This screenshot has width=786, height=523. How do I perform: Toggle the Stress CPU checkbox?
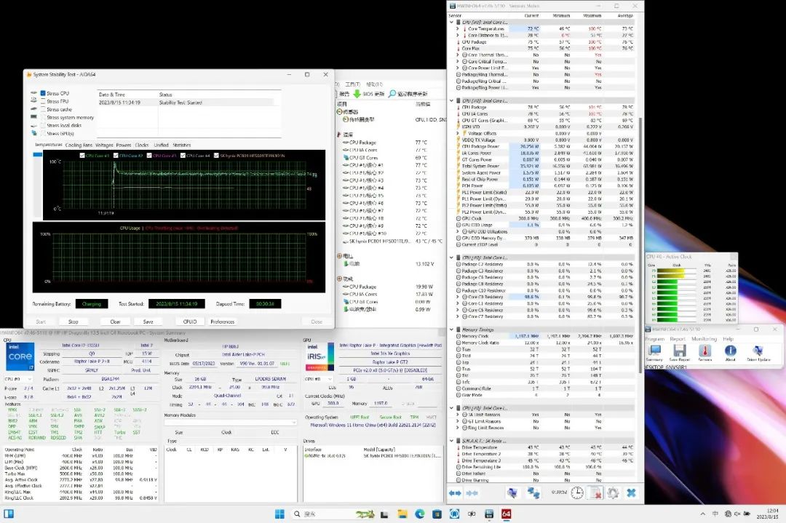(43, 94)
